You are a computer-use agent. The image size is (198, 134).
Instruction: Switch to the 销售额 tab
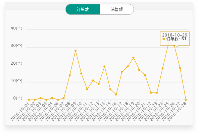pyautogui.click(x=116, y=9)
